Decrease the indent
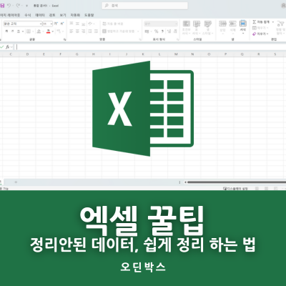The height and width of the screenshot is (286, 286). point(90,31)
